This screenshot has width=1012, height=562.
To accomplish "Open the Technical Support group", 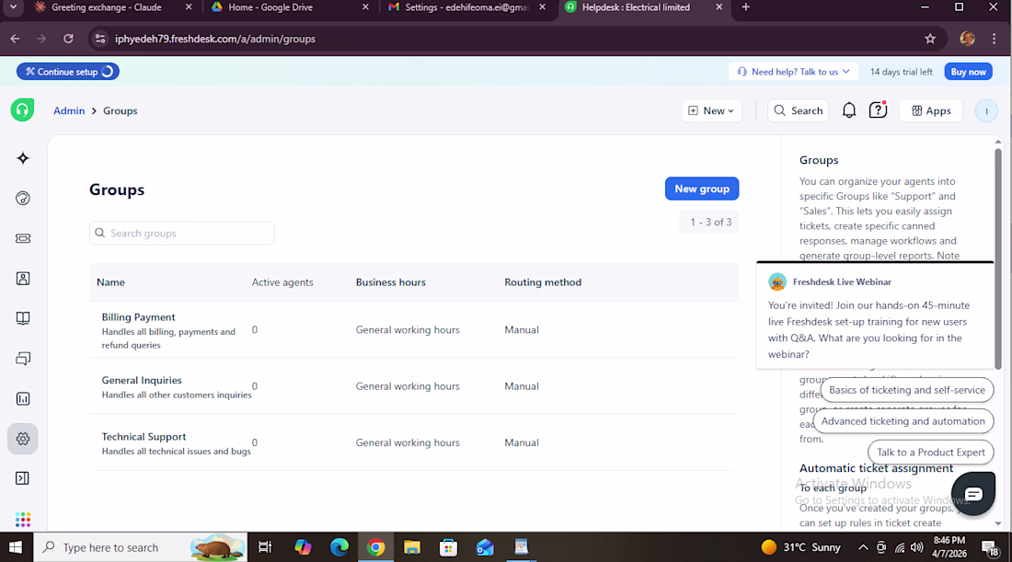I will (x=144, y=436).
